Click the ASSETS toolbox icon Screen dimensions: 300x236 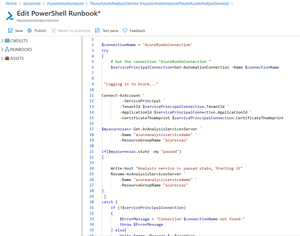pyautogui.click(x=7, y=58)
